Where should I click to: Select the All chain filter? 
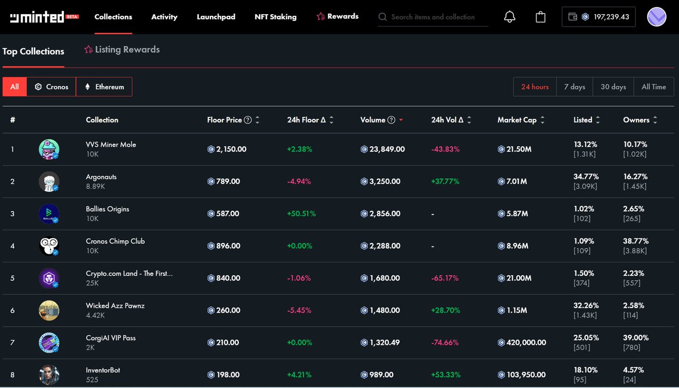[x=15, y=87]
